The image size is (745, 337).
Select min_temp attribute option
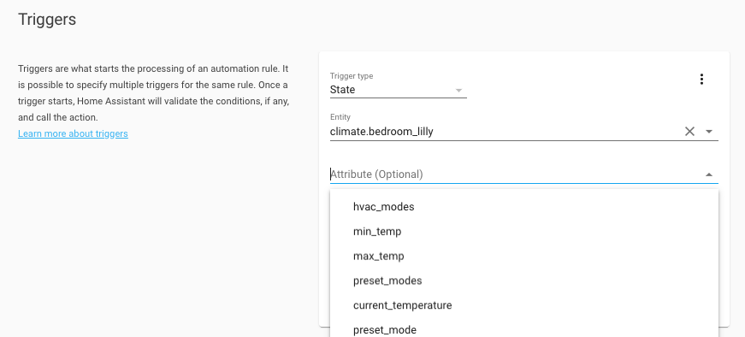(524, 232)
